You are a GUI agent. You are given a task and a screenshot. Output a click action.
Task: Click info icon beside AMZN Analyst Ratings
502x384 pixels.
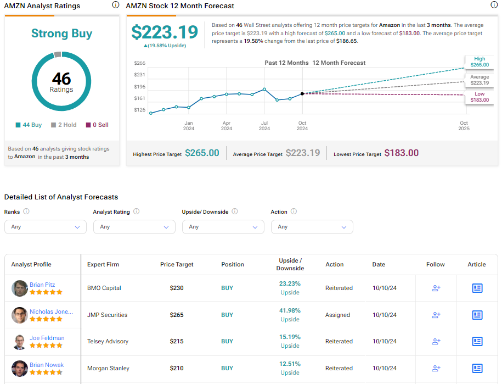[116, 5]
